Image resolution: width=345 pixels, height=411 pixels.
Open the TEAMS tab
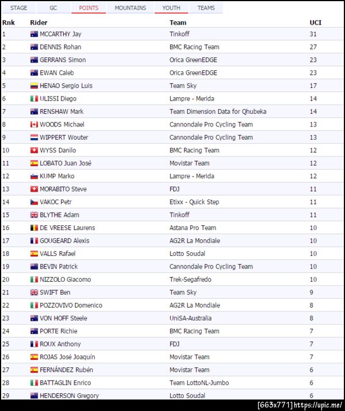[x=206, y=8]
